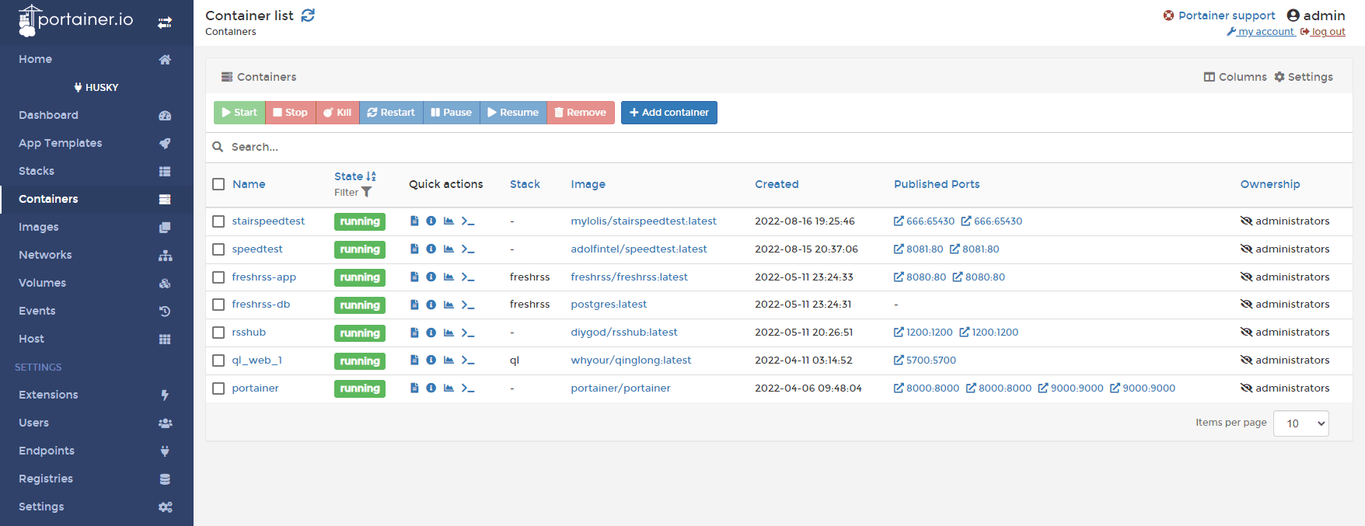This screenshot has width=1365, height=526.
Task: Open Registries in the sidebar
Action: (x=96, y=479)
